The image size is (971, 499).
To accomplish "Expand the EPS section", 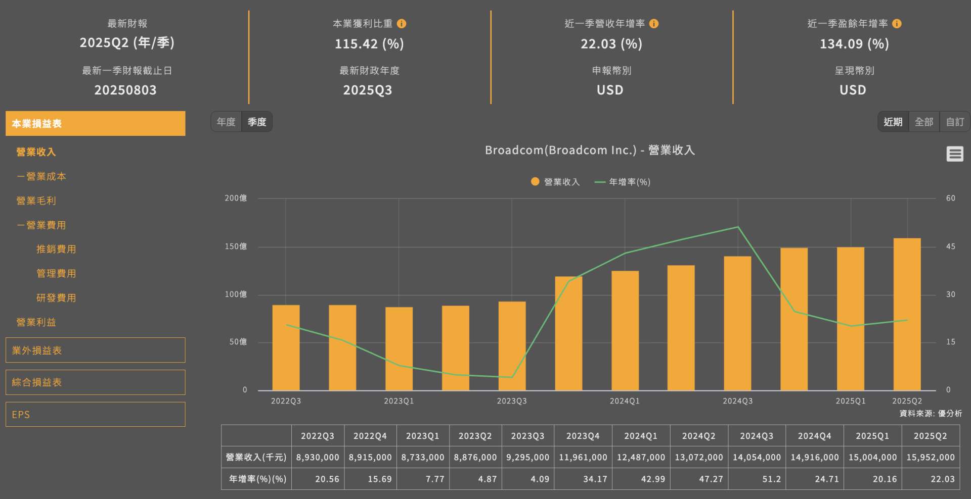I will 96,414.
